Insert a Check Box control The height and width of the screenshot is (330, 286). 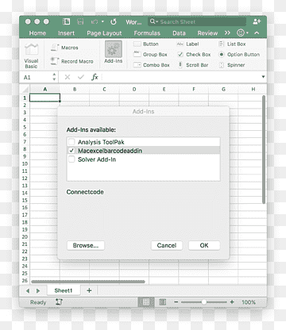194,55
